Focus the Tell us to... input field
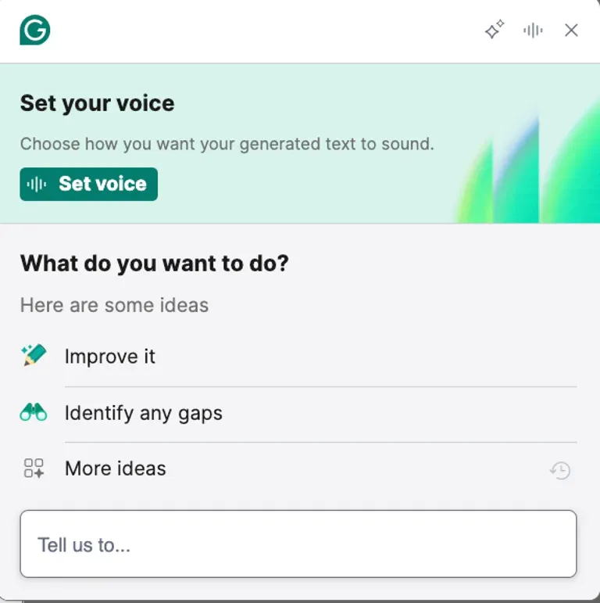 click(298, 544)
